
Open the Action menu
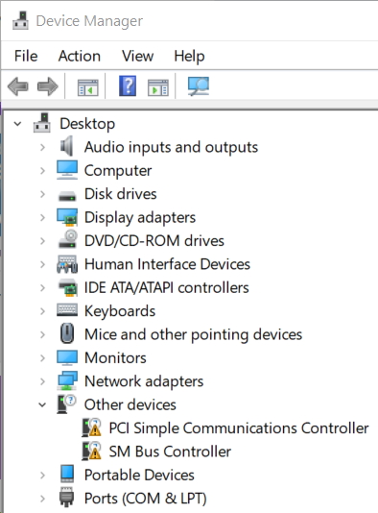click(80, 56)
